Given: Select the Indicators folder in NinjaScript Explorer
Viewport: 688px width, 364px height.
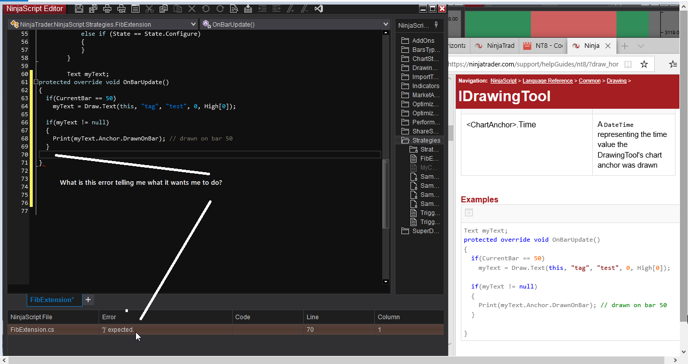Looking at the screenshot, I should tap(426, 86).
